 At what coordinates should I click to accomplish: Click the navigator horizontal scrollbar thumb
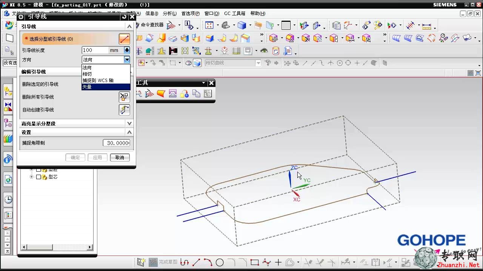click(39, 247)
